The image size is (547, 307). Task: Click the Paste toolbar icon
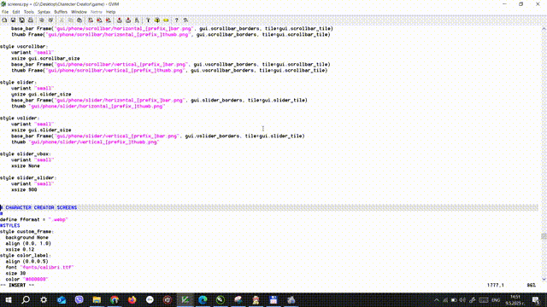[79, 20]
